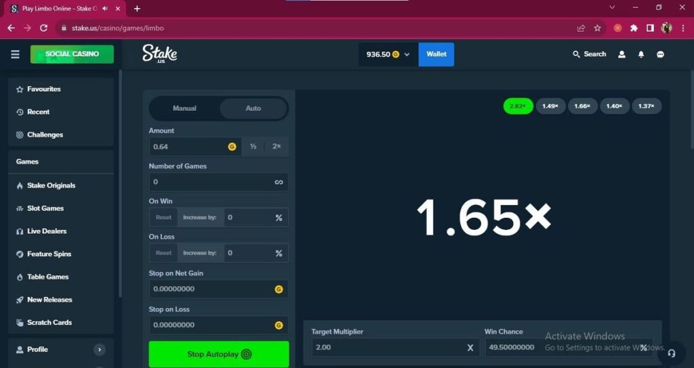
Task: Open browser side panel icon
Action: tap(650, 28)
